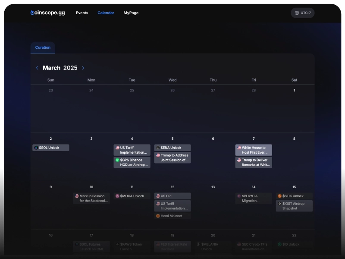Open US Tariff Implementation event on March 4
The image size is (345, 259).
point(132,150)
